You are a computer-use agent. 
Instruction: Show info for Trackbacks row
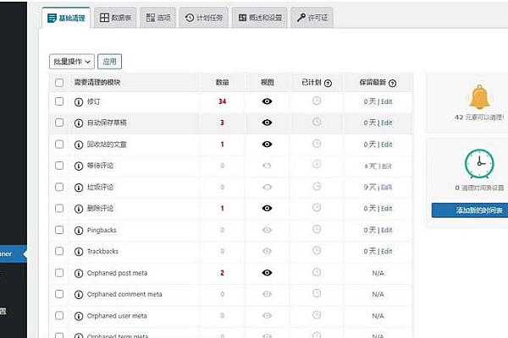click(79, 252)
